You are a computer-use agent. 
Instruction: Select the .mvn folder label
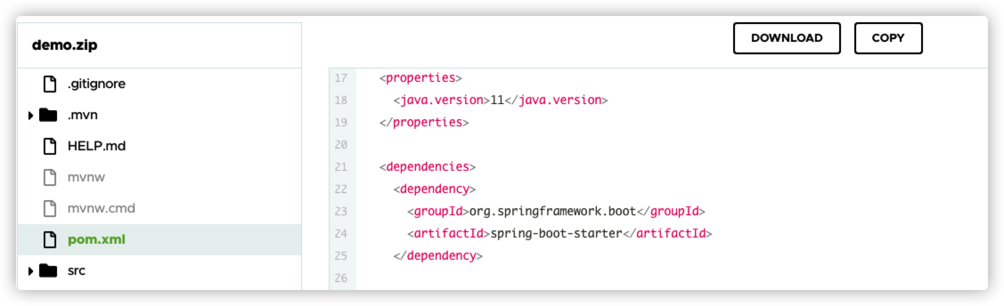(x=82, y=115)
